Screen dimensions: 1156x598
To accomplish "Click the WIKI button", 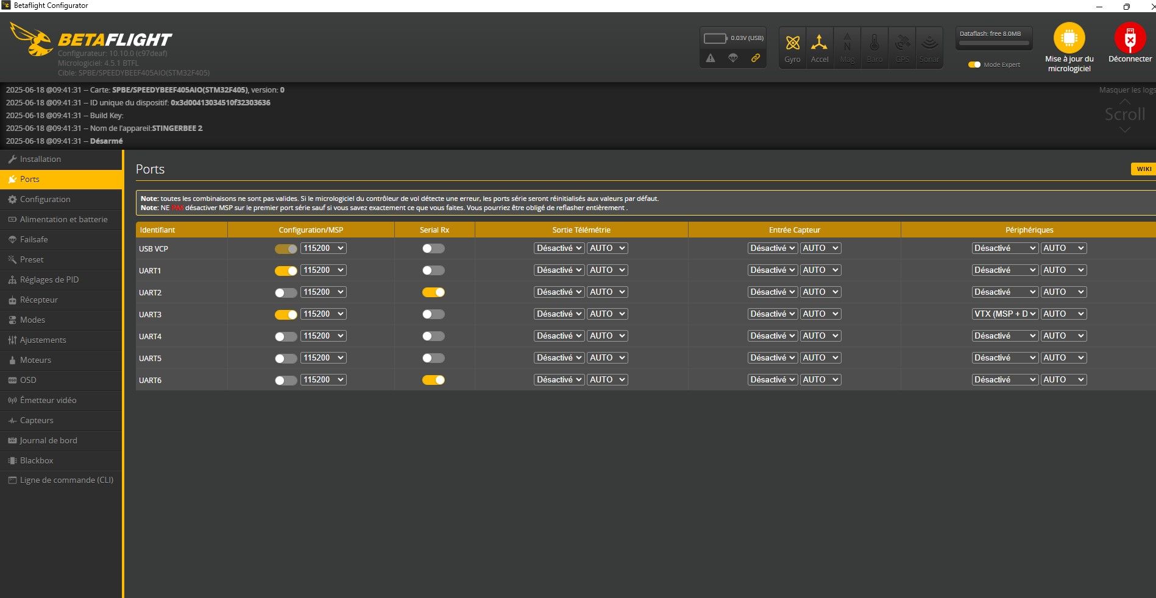I will coord(1143,169).
